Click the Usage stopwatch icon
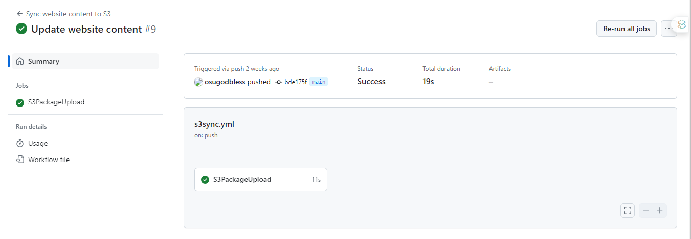The height and width of the screenshot is (239, 691). pos(20,143)
